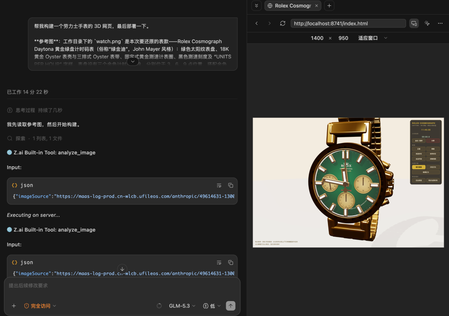Open the preview more-options ellipsis menu
449x316 pixels.
[440, 24]
